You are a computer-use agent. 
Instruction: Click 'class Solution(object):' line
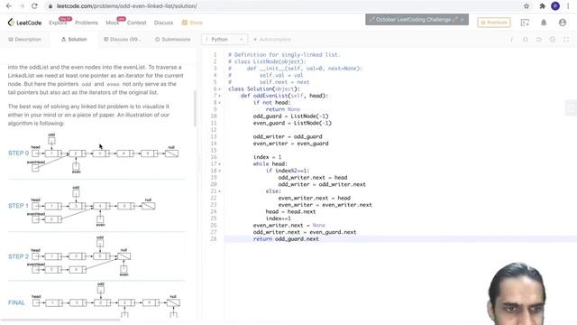pyautogui.click(x=264, y=89)
